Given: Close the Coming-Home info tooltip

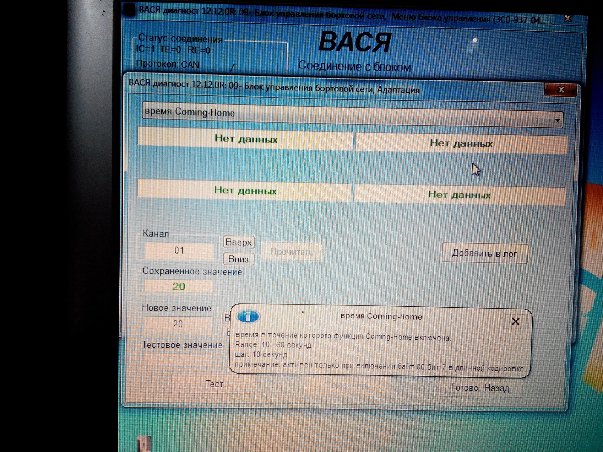Looking at the screenshot, I should pos(515,321).
